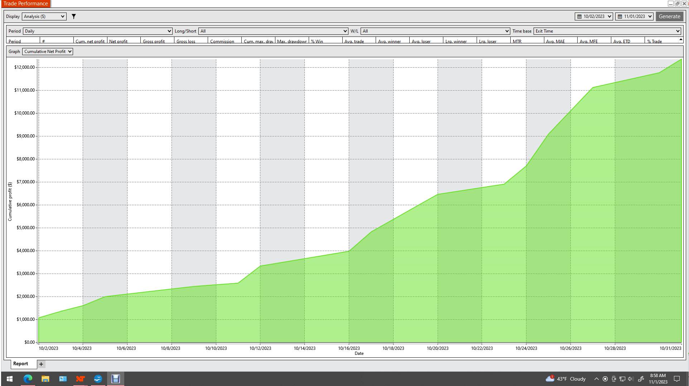Viewport: 689px width, 386px height.
Task: Click the filter funnel icon
Action: pos(74,16)
